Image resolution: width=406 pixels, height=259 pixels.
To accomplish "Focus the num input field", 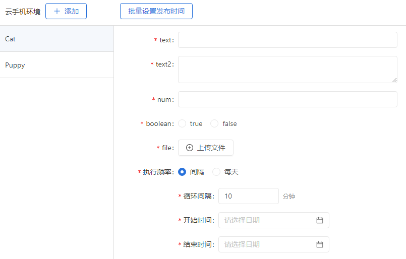I will tap(287, 99).
